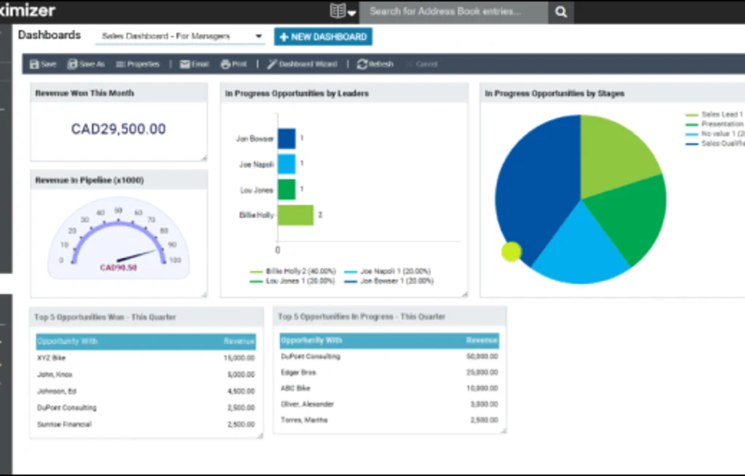The image size is (745, 476).
Task: Select DuPont Consulting row with 50,000.00
Action: point(390,356)
